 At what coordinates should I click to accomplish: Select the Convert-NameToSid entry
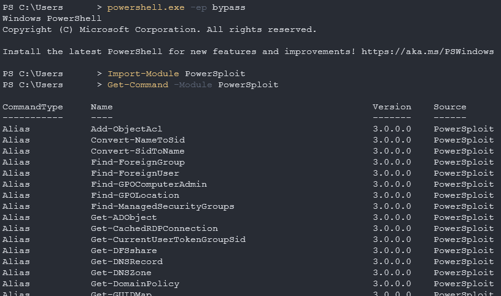point(138,140)
